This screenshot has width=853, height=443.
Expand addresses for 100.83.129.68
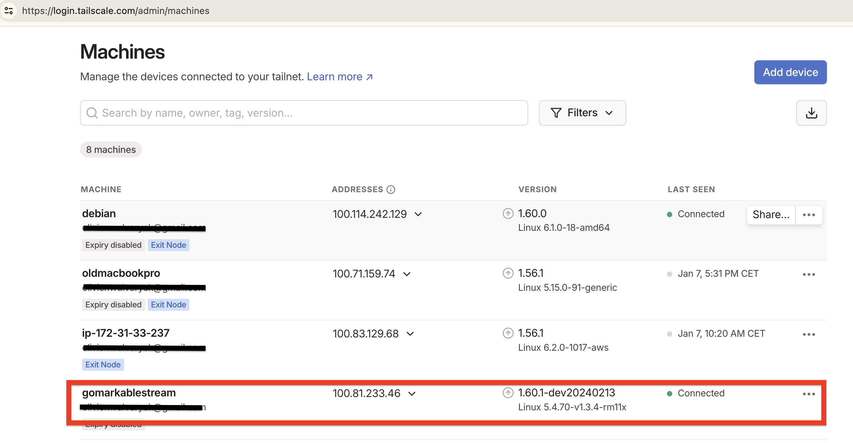click(x=410, y=334)
